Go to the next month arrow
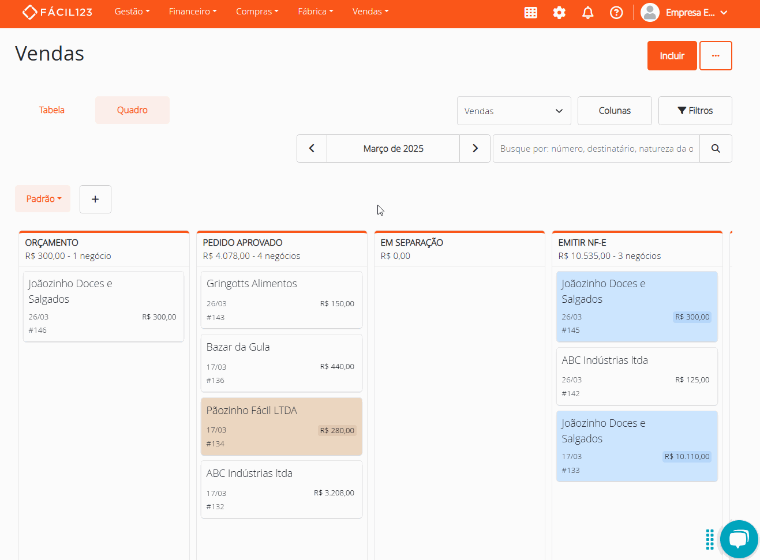 coord(475,149)
